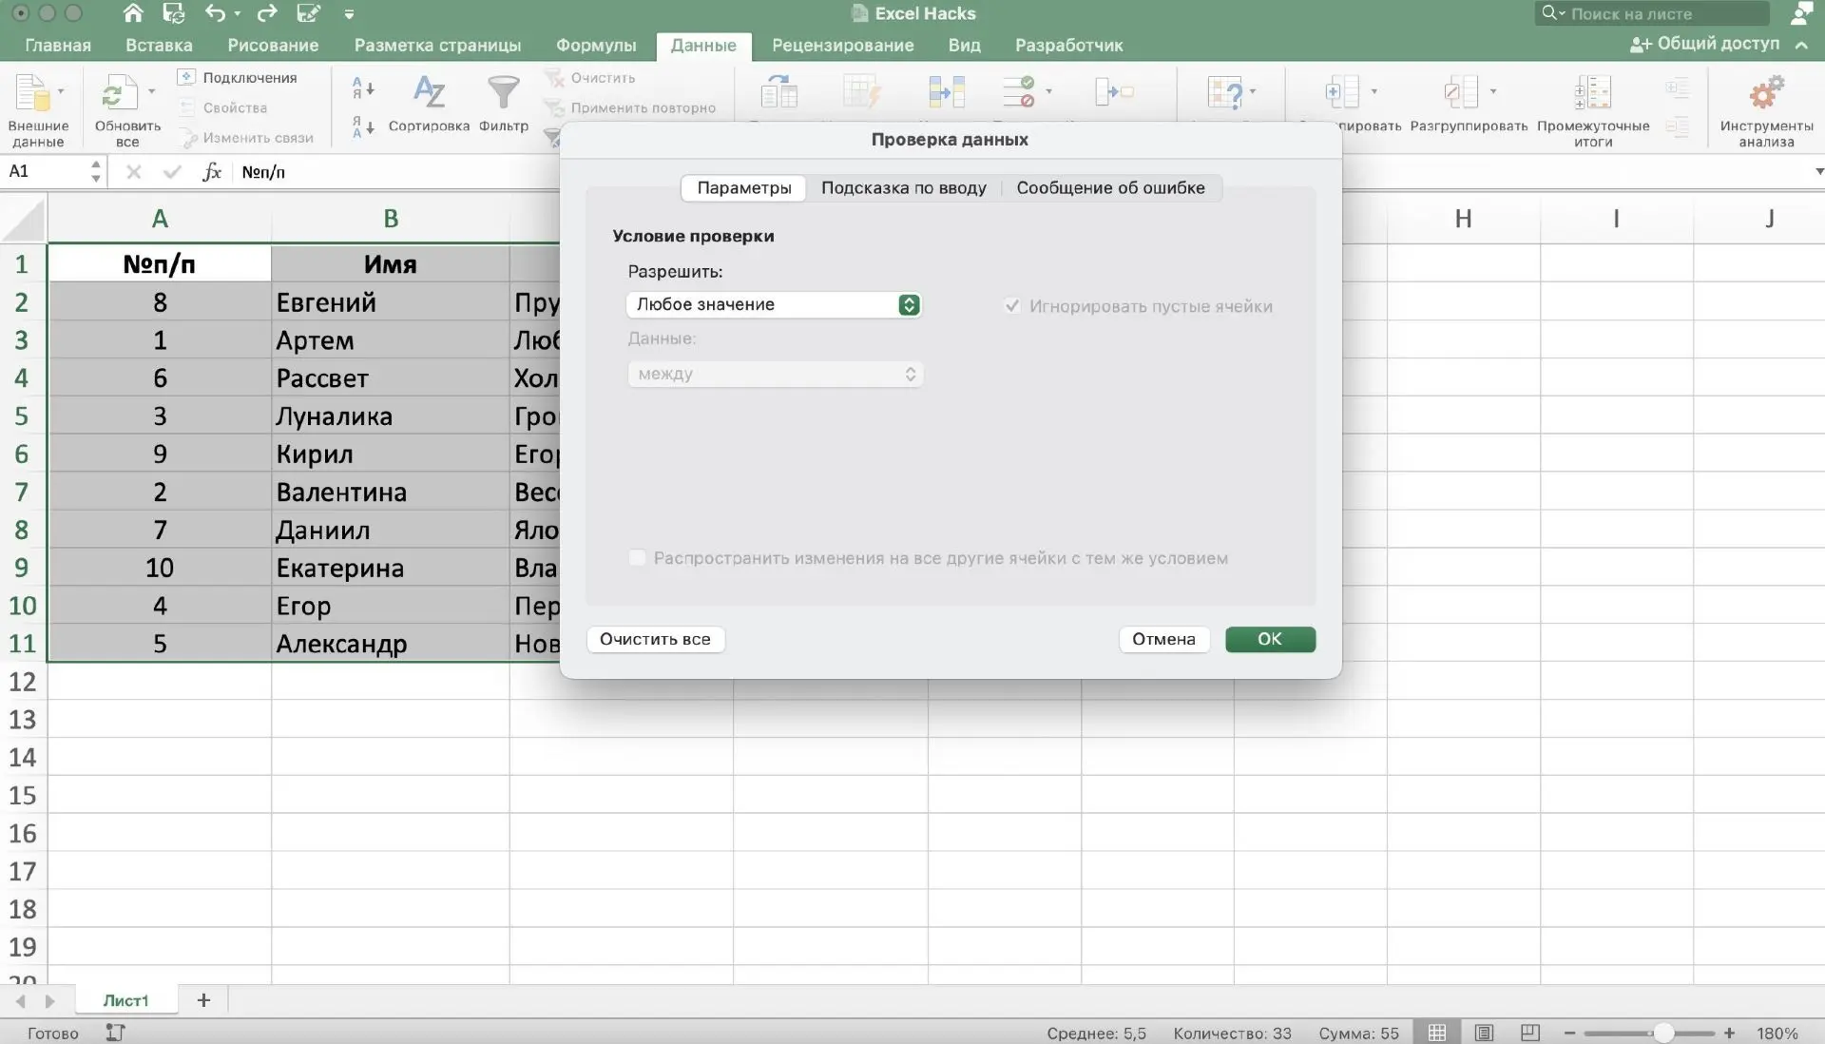The height and width of the screenshot is (1044, 1825).
Task: Switch to page layout view in status bar
Action: click(1484, 1033)
